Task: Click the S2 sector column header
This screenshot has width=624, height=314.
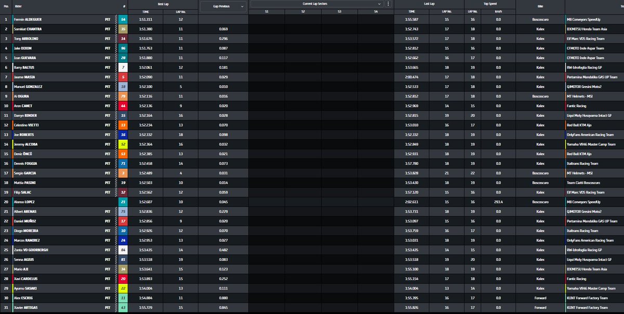Action: 303,11
